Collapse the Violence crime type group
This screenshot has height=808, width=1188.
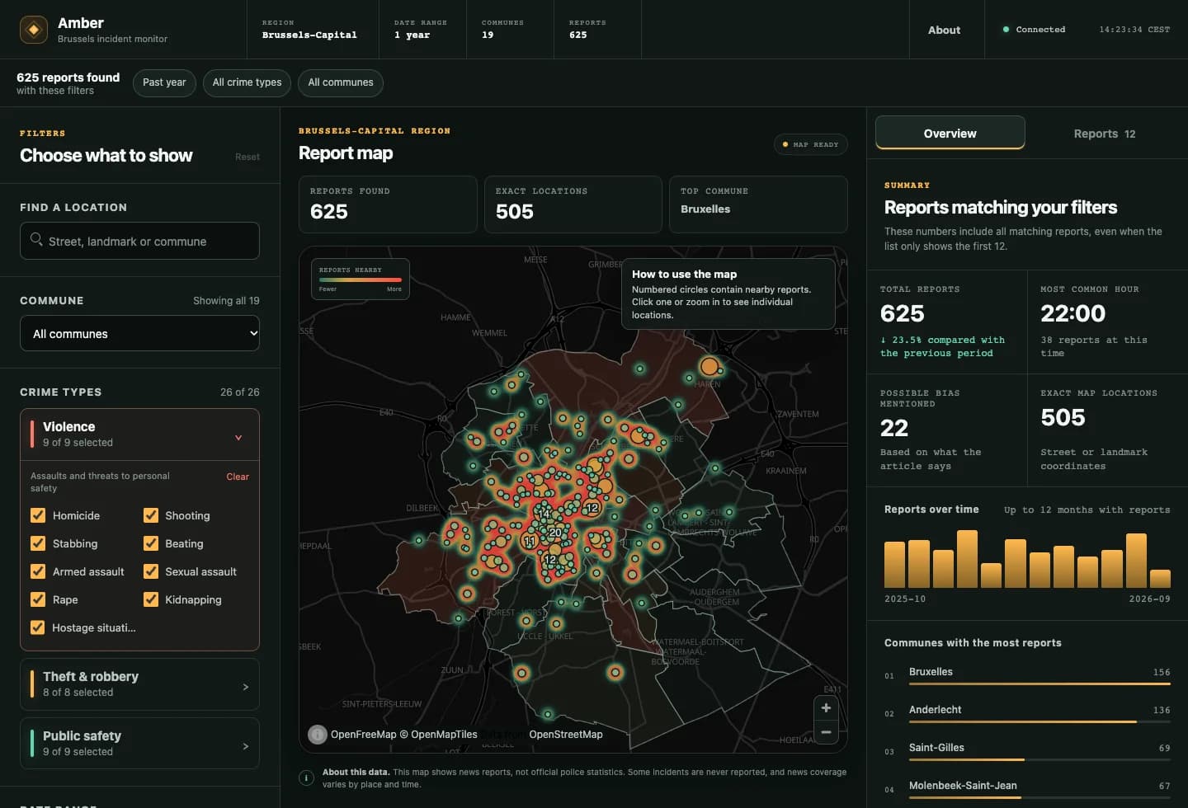(139, 435)
